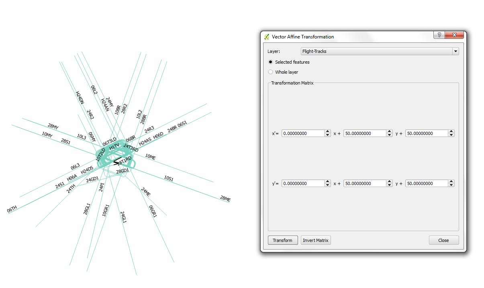This screenshot has height=288, width=484.
Task: Click the Invert Matrix button
Action: tap(316, 240)
